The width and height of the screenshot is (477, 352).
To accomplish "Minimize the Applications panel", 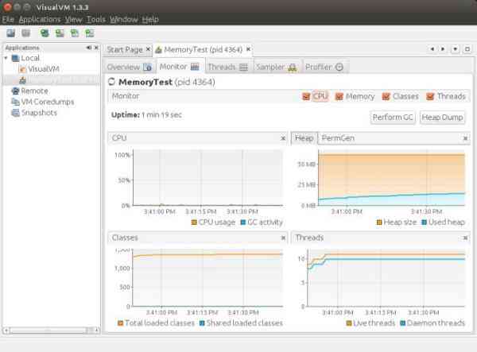I will 89,48.
